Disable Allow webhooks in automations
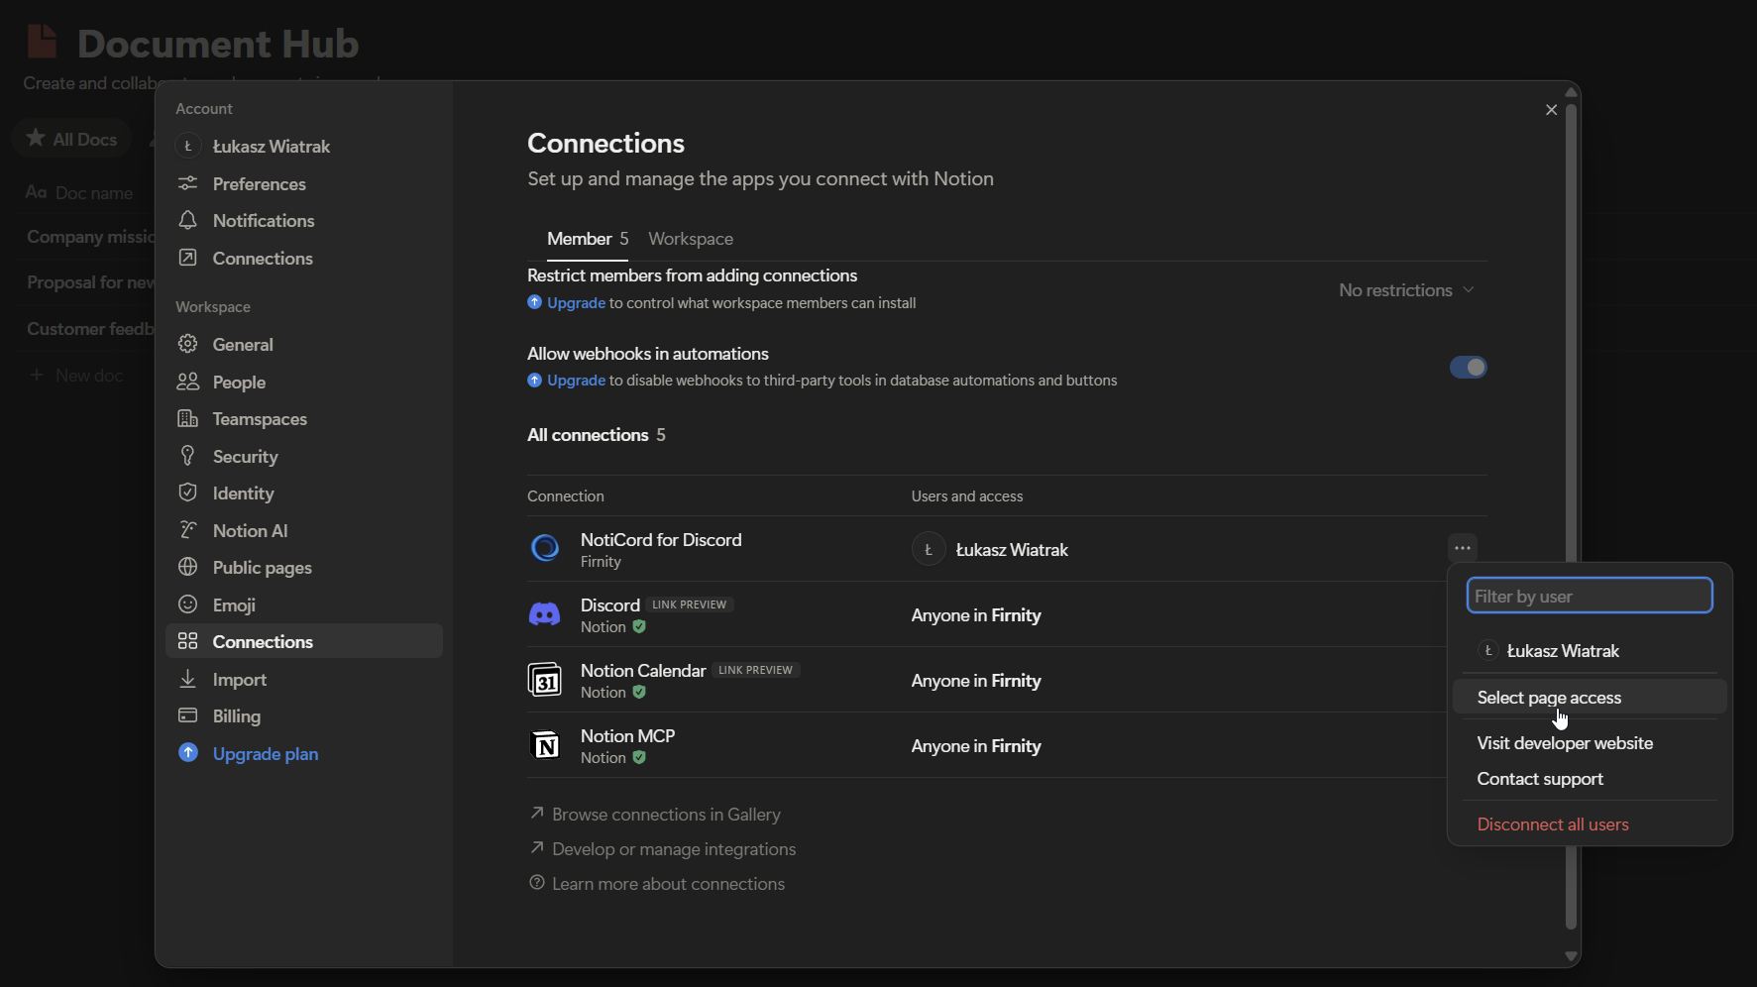Image resolution: width=1757 pixels, height=987 pixels. [x=1469, y=367]
